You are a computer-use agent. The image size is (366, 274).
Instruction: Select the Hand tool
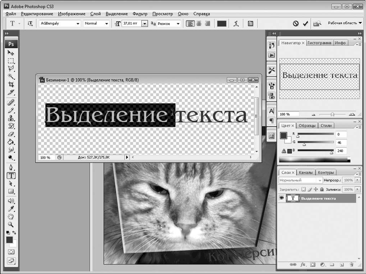point(11,217)
